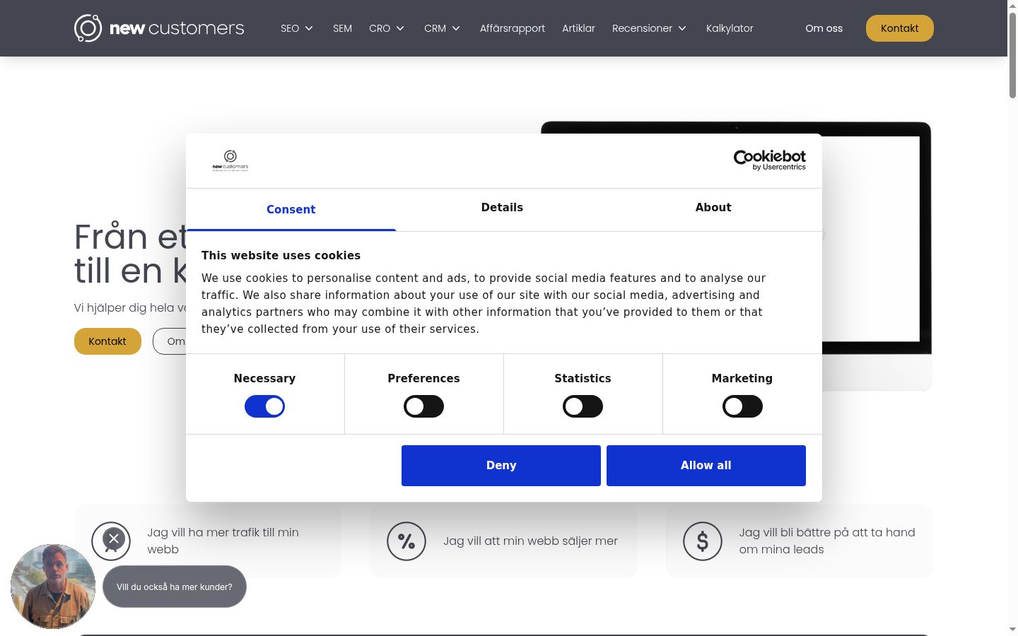This screenshot has height=636, width=1018.
Task: Open the Artiklar menu item
Action: (578, 28)
